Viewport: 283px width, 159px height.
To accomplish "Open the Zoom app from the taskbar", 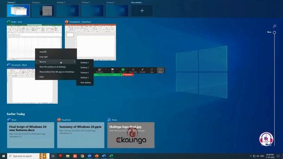I will tap(89, 156).
